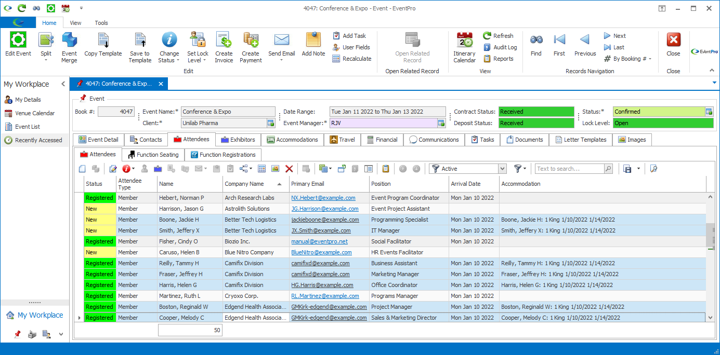
Task: Click the Text to search field
Action: click(569, 169)
